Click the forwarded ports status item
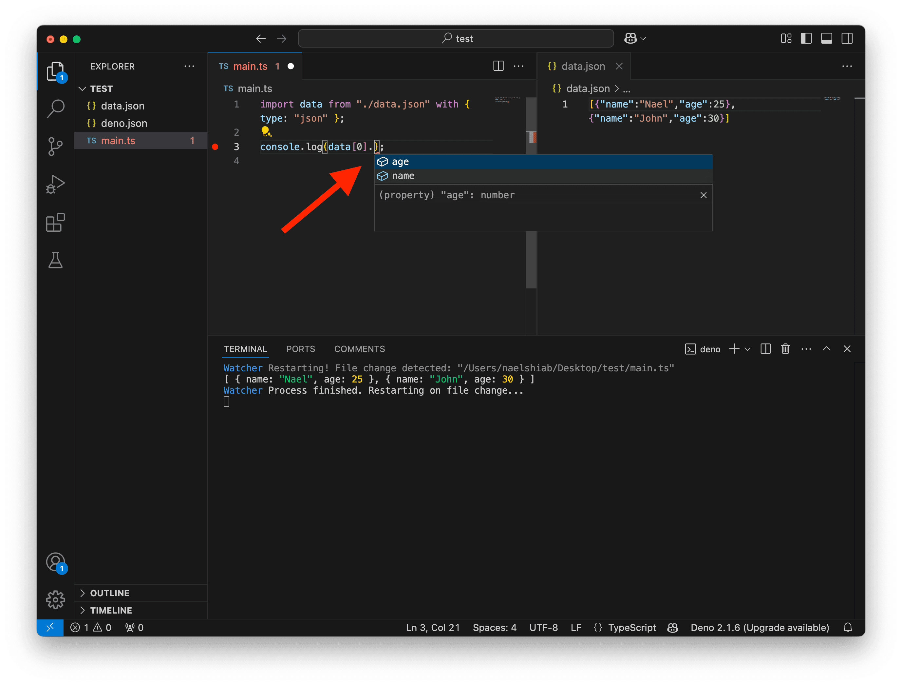 tap(134, 627)
